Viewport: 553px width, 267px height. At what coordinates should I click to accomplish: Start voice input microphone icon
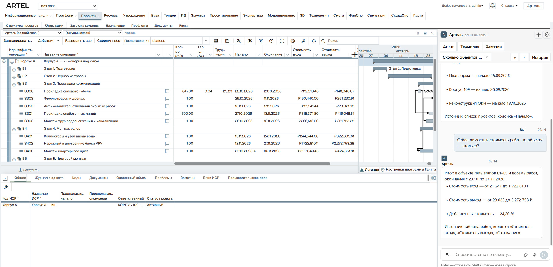click(535, 255)
